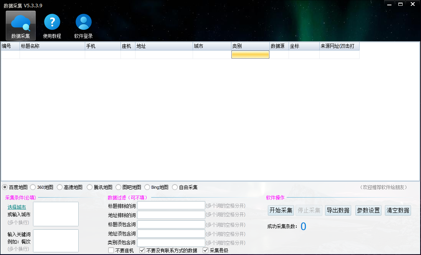Image resolution: width=421 pixels, height=255 pixels.
Task: Open the 数据采集 cloud search icon
Action: [x=21, y=26]
